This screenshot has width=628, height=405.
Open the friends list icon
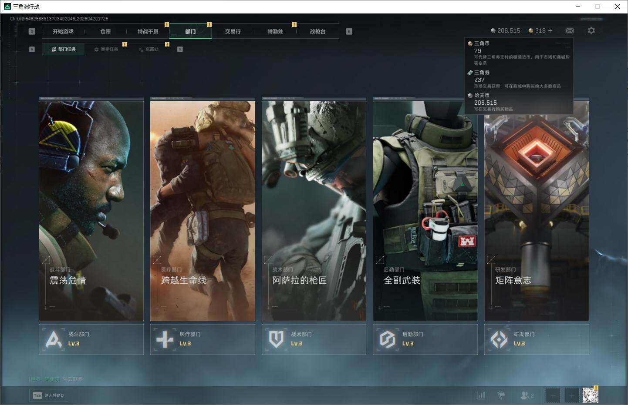526,395
